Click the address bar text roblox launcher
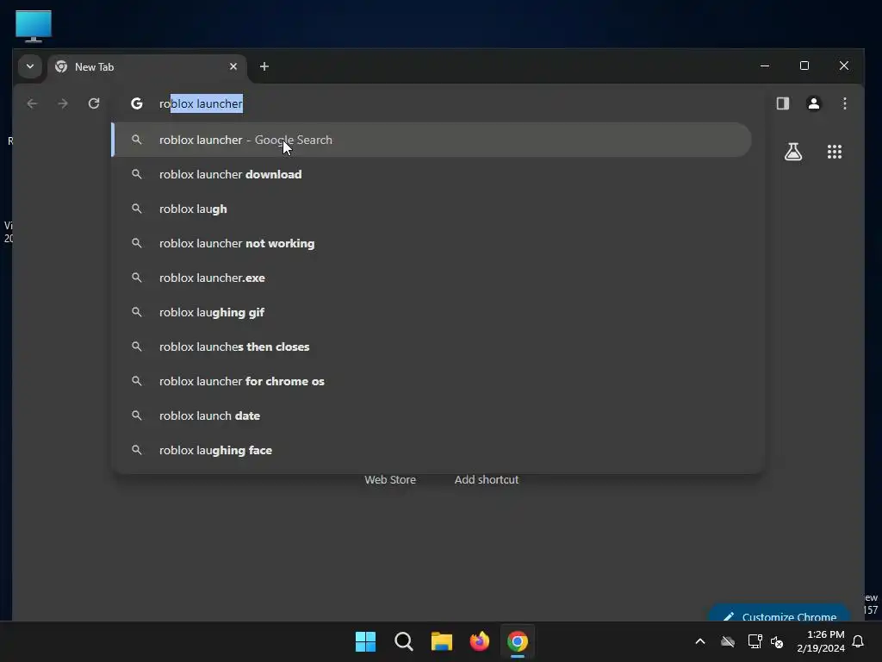Image resolution: width=882 pixels, height=662 pixels. point(201,103)
